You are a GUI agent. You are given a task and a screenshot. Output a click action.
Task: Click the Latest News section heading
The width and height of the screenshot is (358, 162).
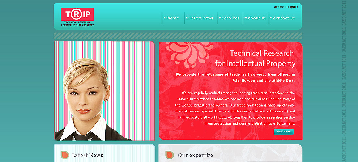tap(88, 155)
